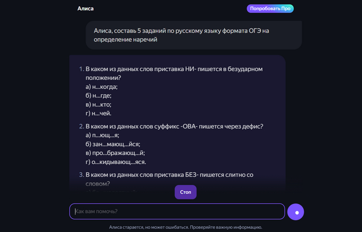Select answer option б) н...где
The image size is (362, 232).
[98, 96]
